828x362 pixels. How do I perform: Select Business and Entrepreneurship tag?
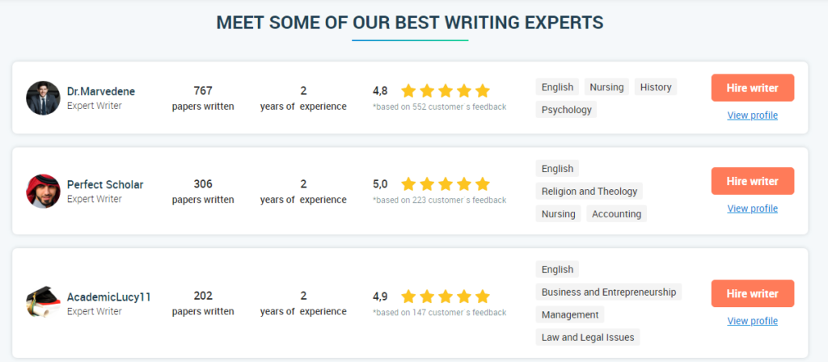pos(608,292)
